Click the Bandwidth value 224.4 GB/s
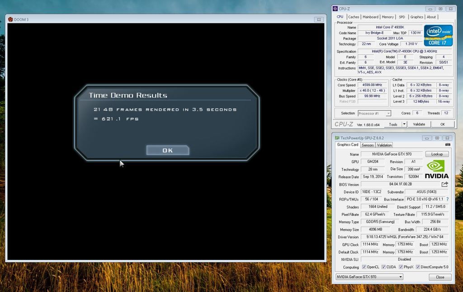Screen dimensions: 463x292 (x=432, y=229)
